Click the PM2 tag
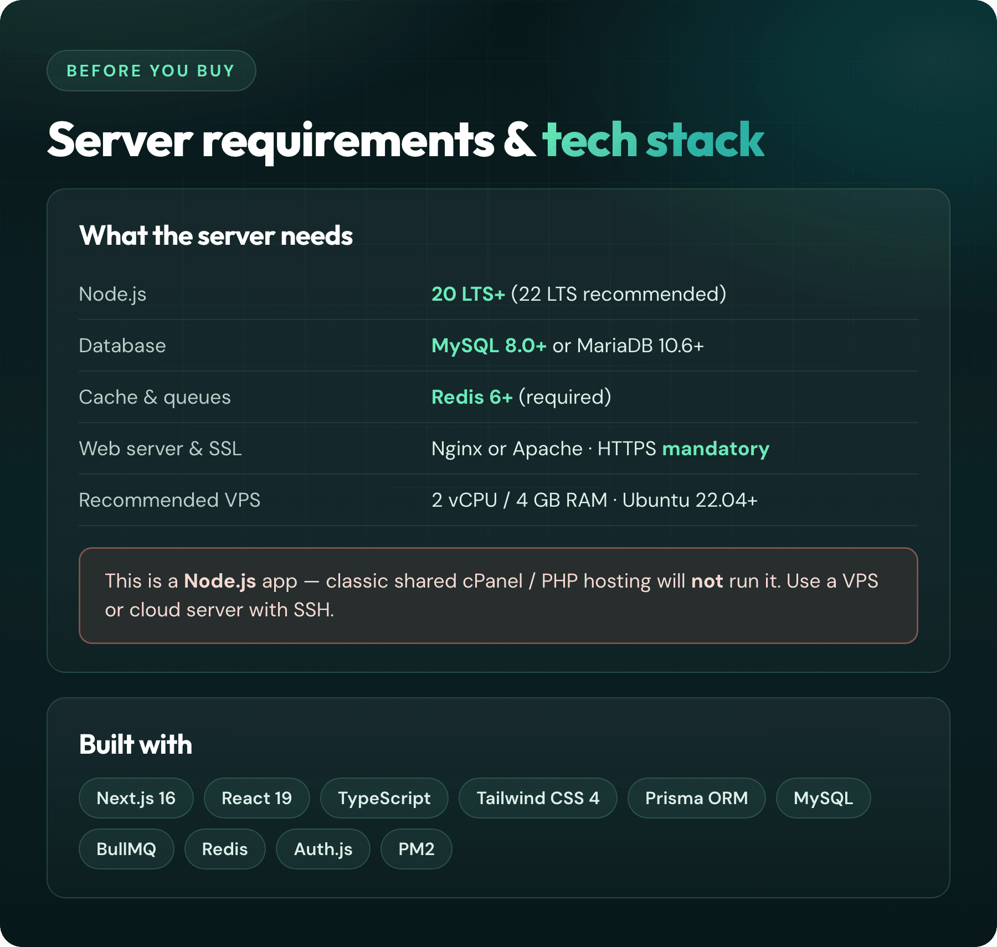Screen dimensions: 997x947 [417, 849]
